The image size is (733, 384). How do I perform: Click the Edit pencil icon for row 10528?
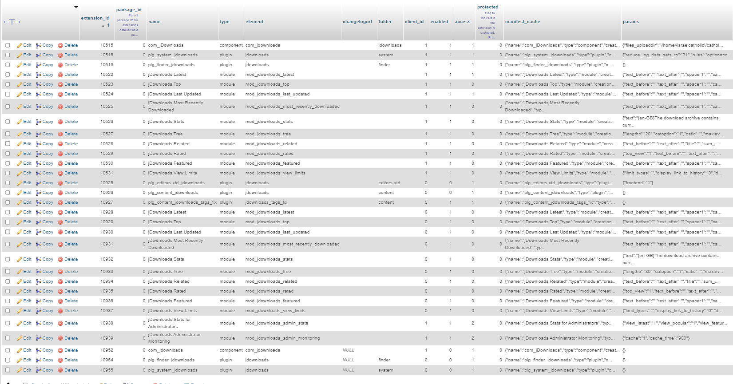[x=19, y=144]
